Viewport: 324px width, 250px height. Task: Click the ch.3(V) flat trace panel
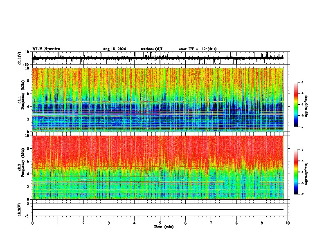160,210
